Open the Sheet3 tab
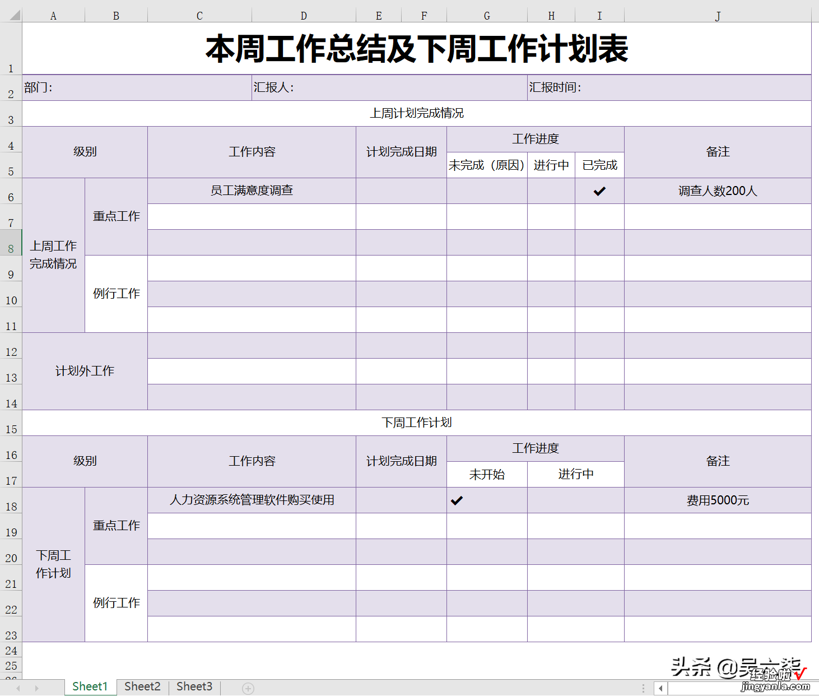Screen dimensions: 819x696 [194, 686]
